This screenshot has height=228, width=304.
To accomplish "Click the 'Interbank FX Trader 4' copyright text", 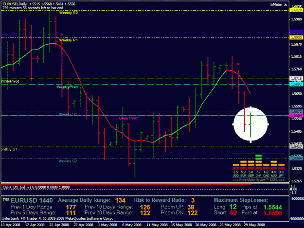I will pyautogui.click(x=58, y=218).
